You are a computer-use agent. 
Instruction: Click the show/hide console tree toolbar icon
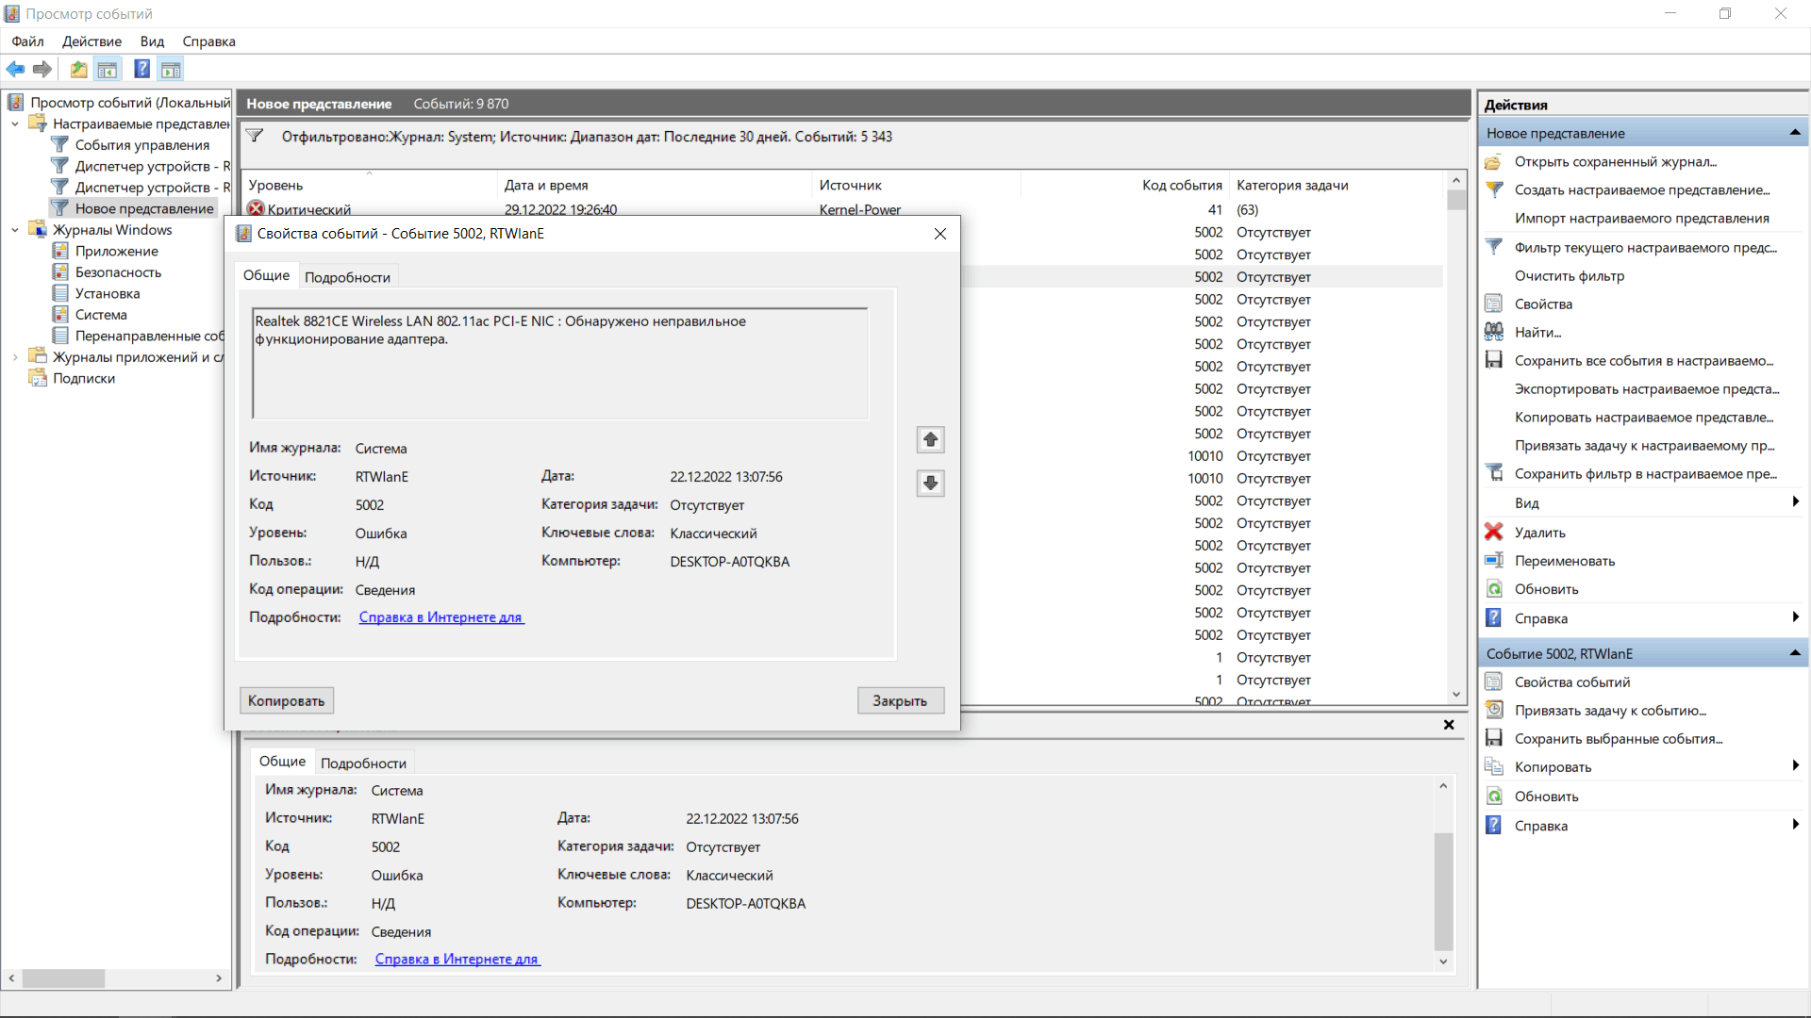(x=108, y=69)
